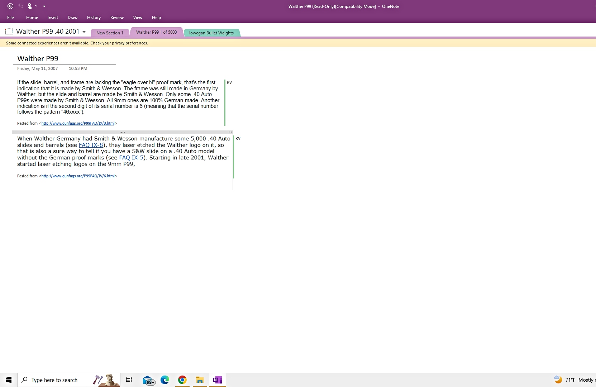This screenshot has width=596, height=387.
Task: Click the privacy preferences notification bar
Action: (298, 43)
